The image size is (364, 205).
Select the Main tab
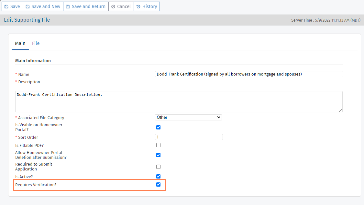tap(20, 43)
